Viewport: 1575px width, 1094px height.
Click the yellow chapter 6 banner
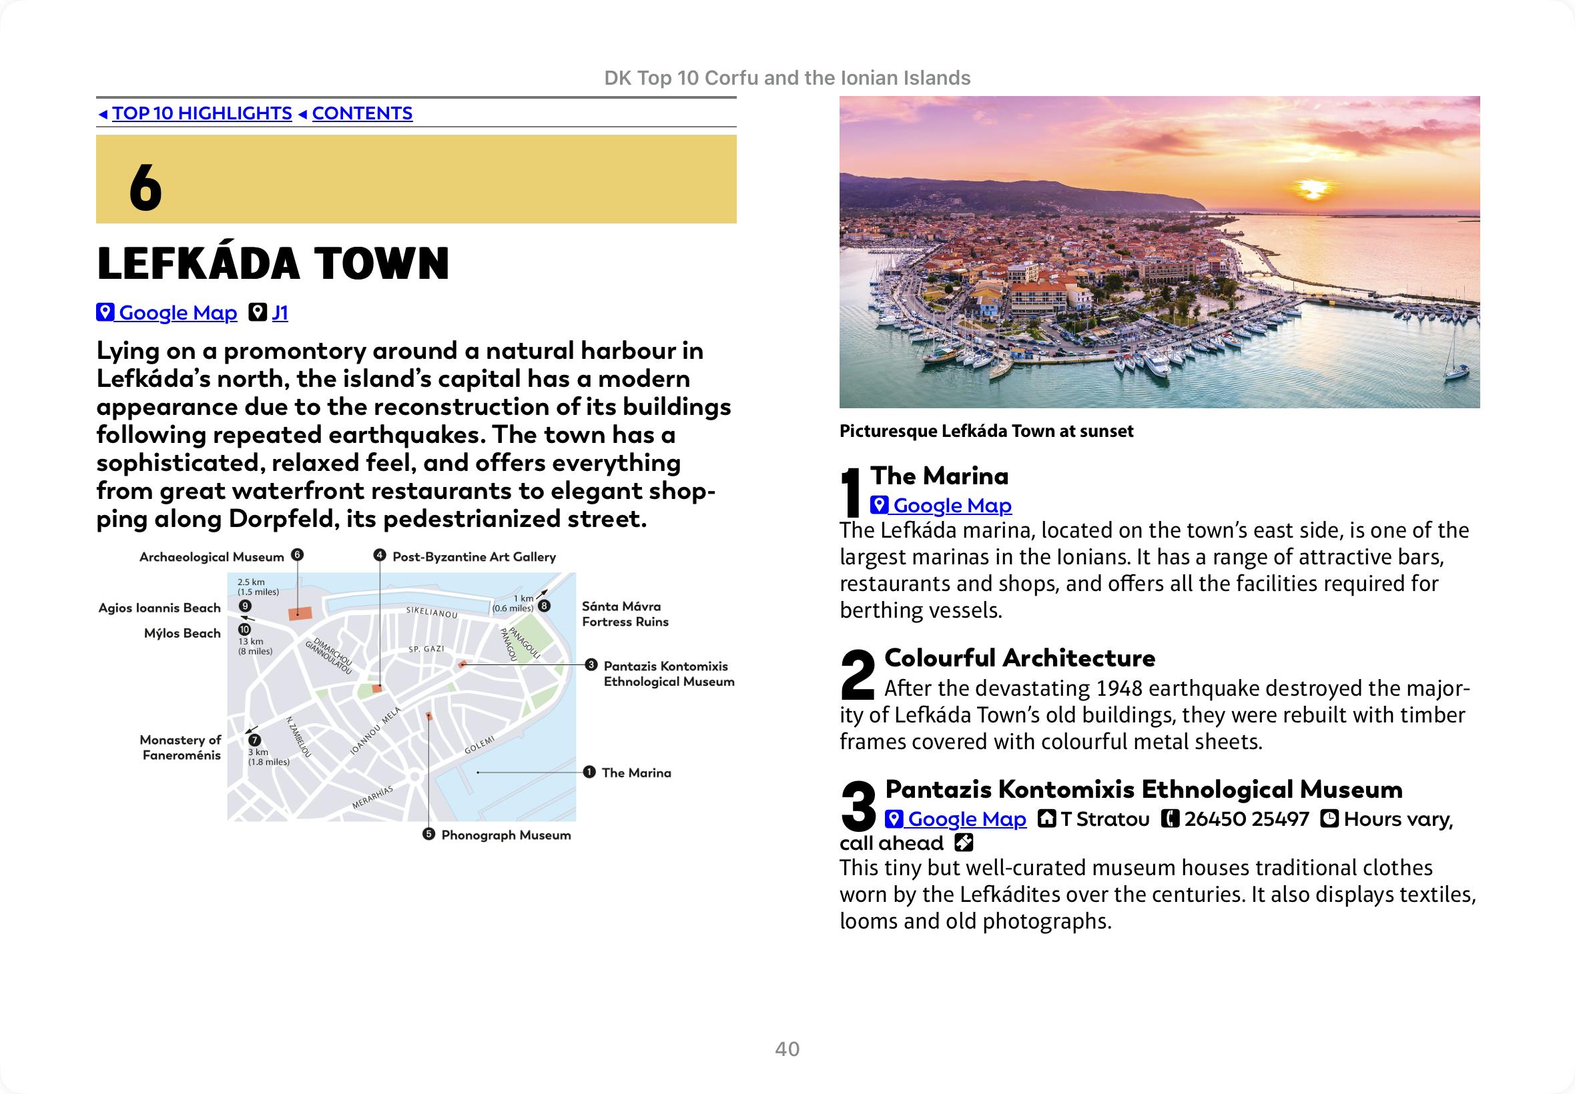point(416,179)
